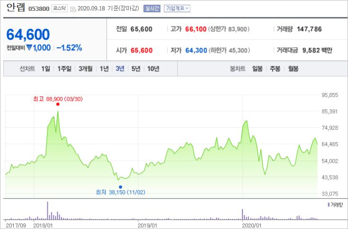Click the 33,075 y-axis label
Screen dimensions: 348x229
(330, 194)
